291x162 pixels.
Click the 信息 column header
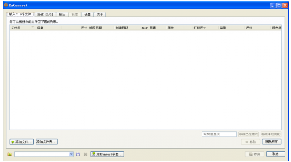click(49, 28)
